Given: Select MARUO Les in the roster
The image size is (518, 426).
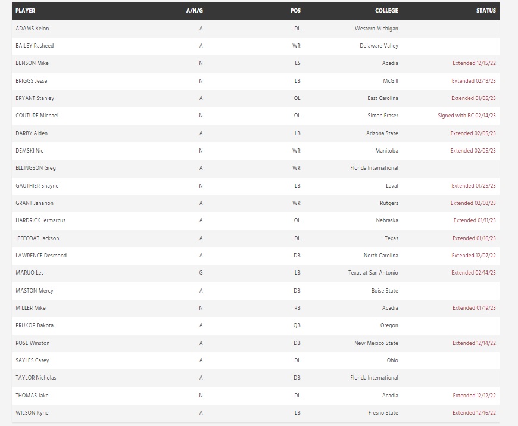Looking at the screenshot, I should (x=30, y=273).
